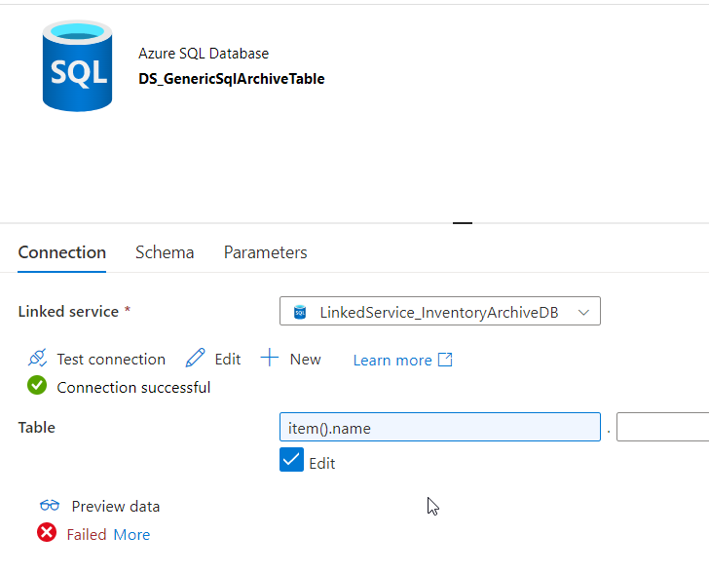Click the Edit label beside the checkbox
The height and width of the screenshot is (573, 709).
click(x=322, y=463)
